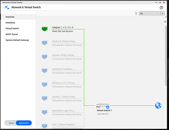Click the Mode: 802.3ad dynamic text
Screen dimensions: 169x130
[62, 31]
